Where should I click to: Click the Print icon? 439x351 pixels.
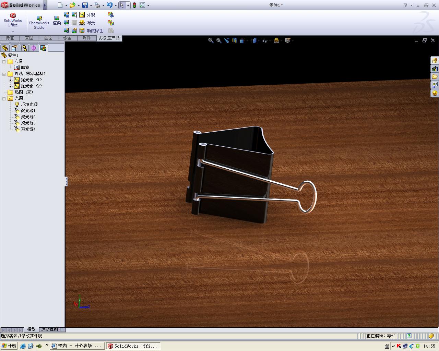[x=97, y=5]
